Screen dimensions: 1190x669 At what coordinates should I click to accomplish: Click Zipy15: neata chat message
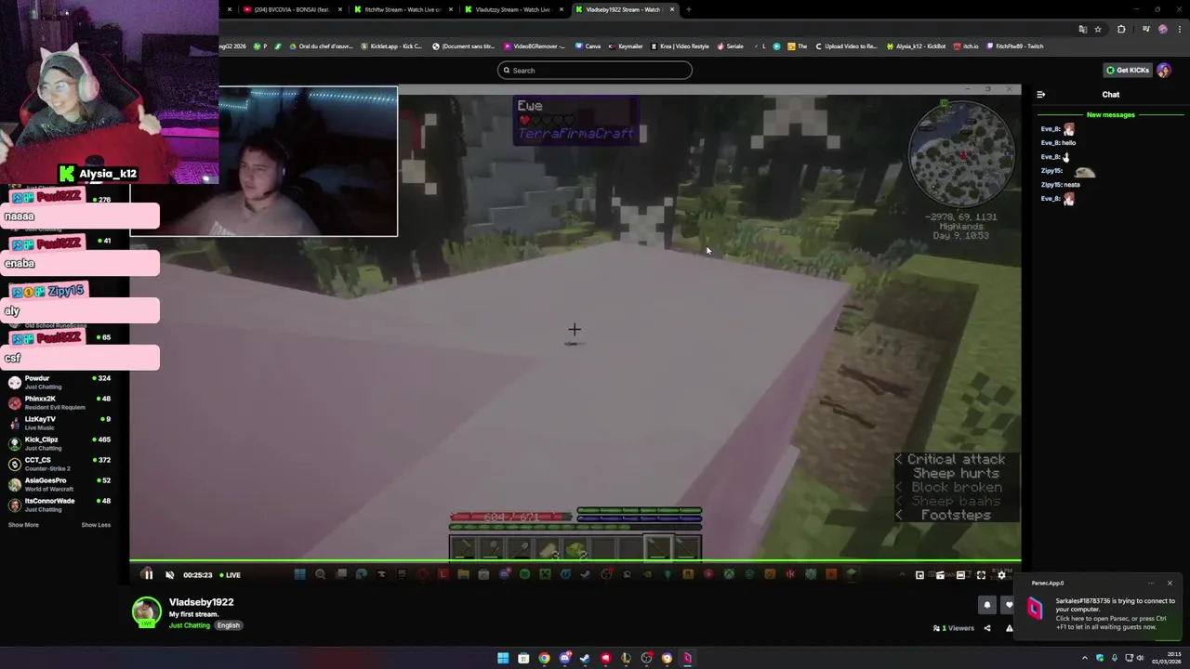coord(1060,185)
